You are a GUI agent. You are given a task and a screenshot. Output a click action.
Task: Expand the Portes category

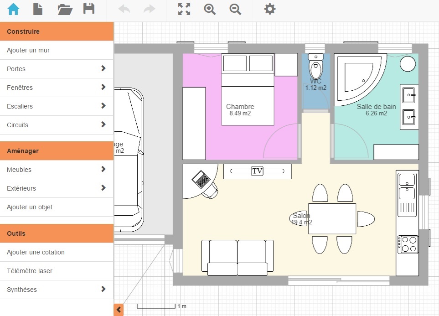pyautogui.click(x=57, y=68)
